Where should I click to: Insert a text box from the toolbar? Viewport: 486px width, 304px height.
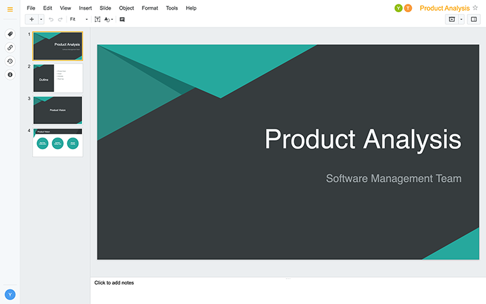click(97, 20)
